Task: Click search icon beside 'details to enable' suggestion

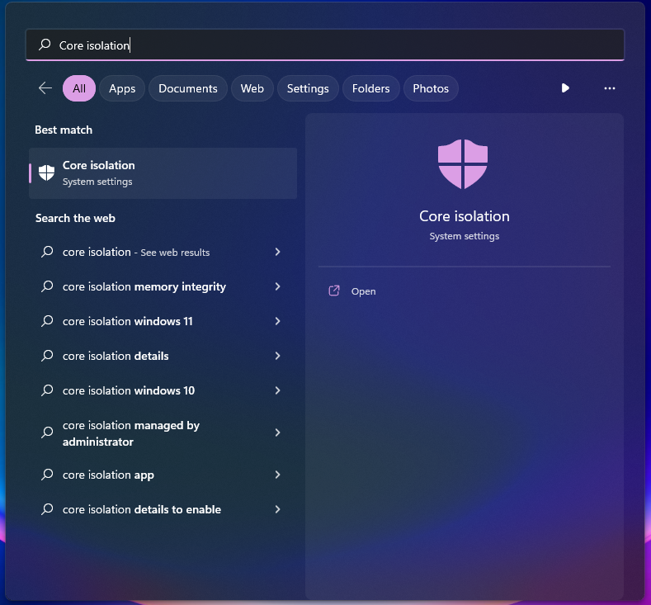Action: 47,509
